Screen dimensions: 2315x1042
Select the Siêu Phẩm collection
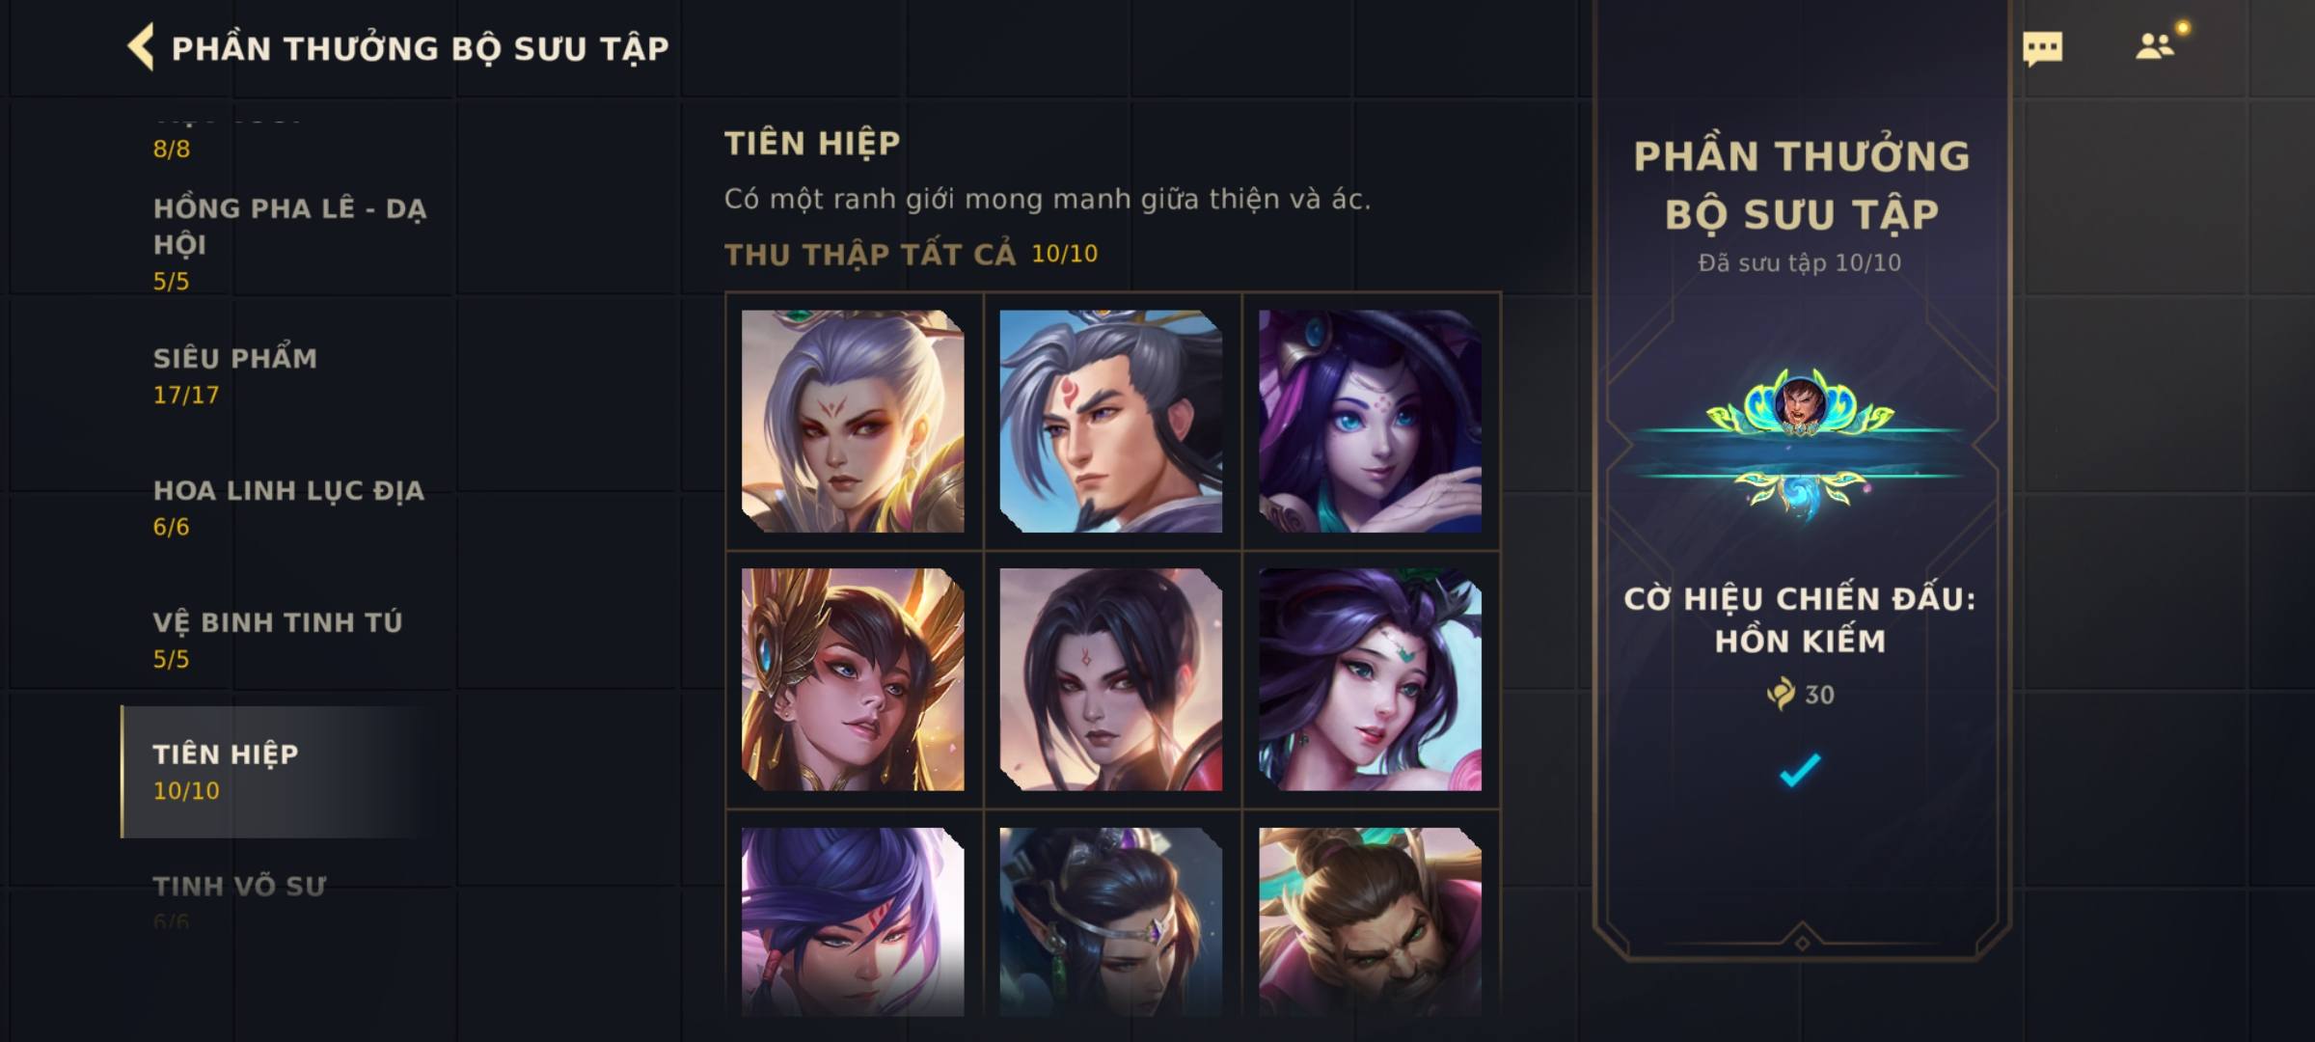tap(289, 375)
